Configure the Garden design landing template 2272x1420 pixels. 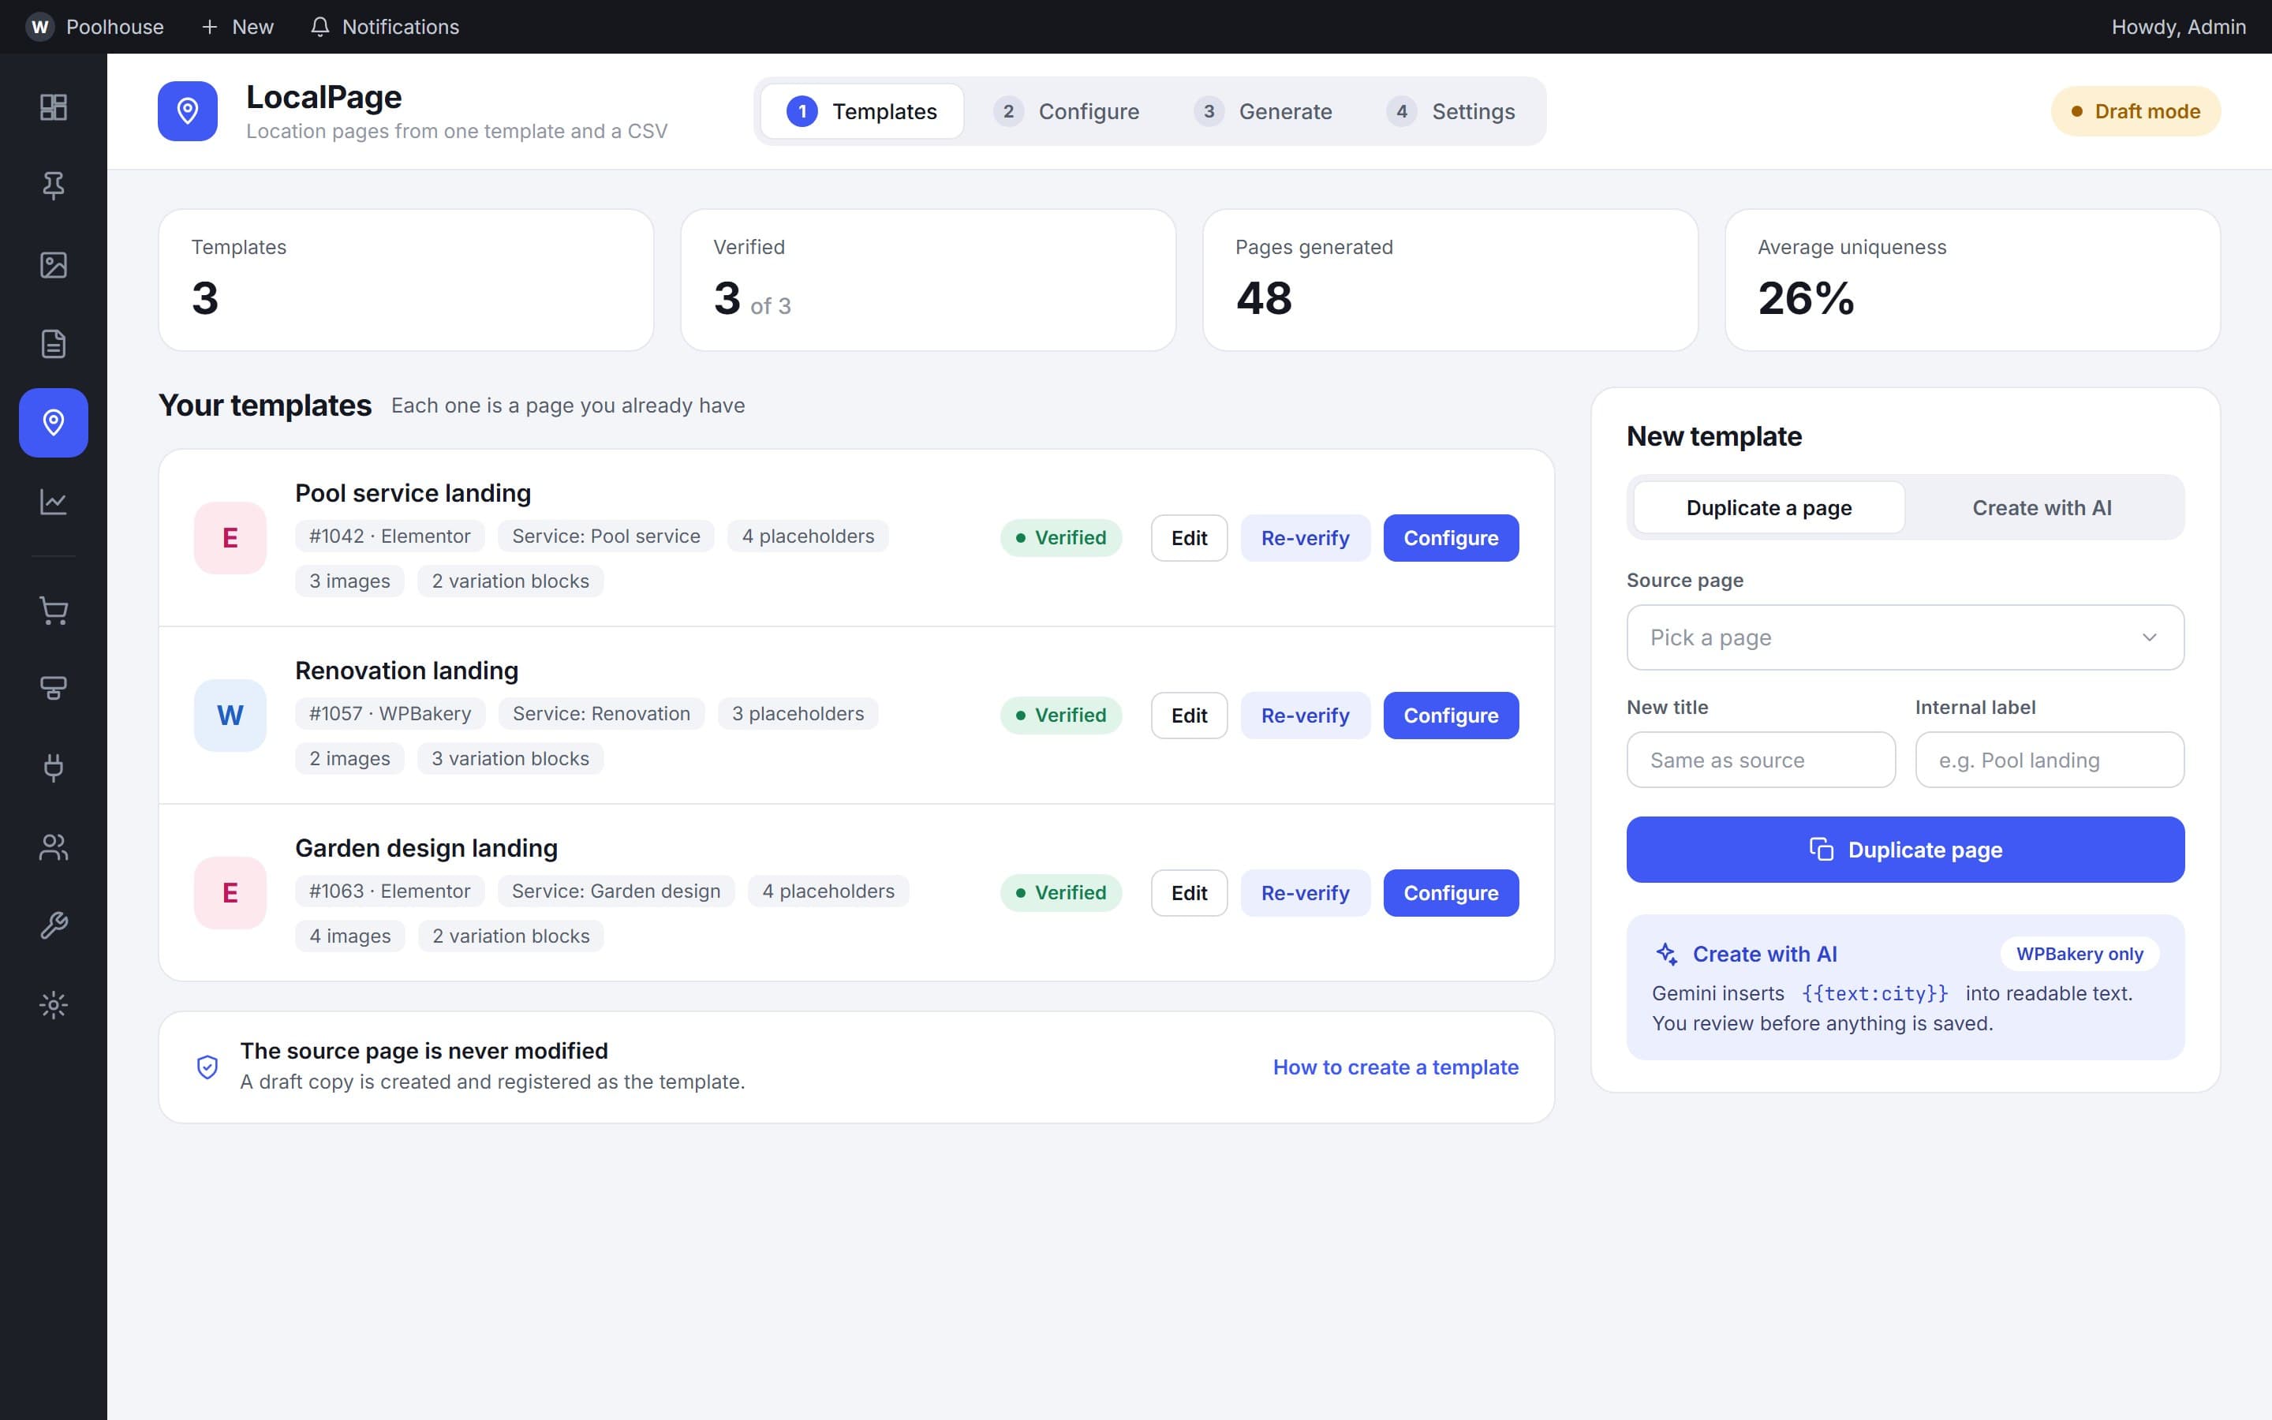[x=1451, y=892]
